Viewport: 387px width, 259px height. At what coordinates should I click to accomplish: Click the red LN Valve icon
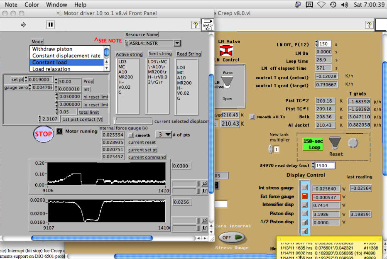pyautogui.click(x=225, y=51)
